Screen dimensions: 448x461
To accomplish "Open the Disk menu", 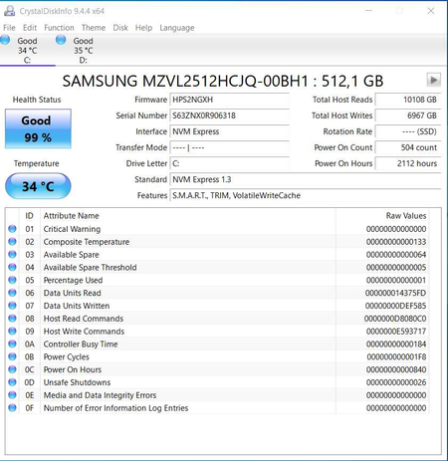I will [x=120, y=28].
